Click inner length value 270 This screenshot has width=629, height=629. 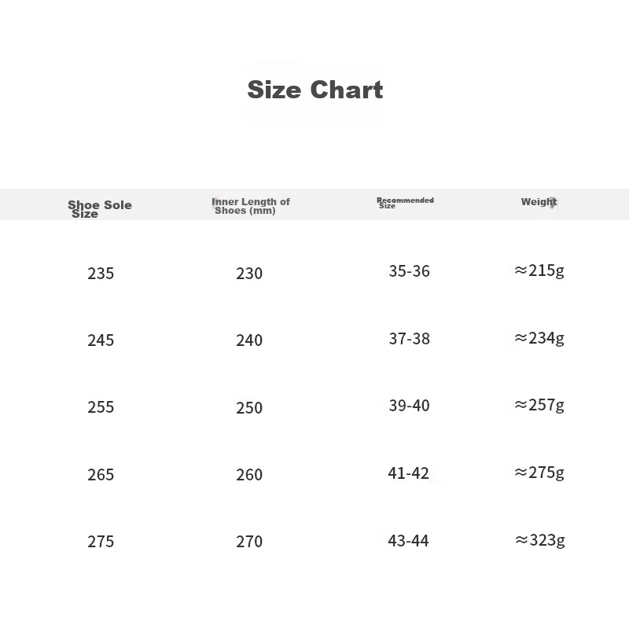[249, 542]
